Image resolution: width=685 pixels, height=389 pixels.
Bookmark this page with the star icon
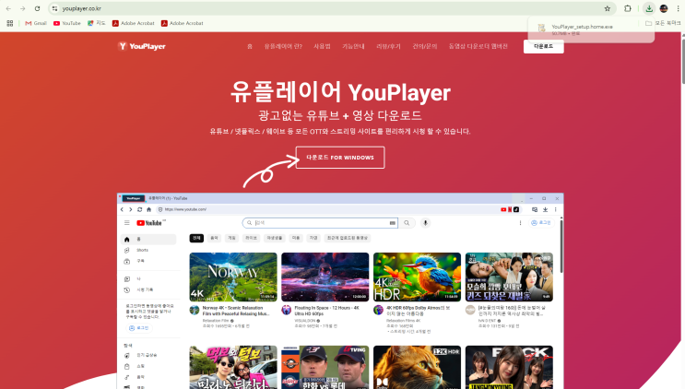[x=608, y=8]
